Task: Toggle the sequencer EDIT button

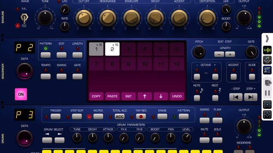Action: click(x=61, y=55)
